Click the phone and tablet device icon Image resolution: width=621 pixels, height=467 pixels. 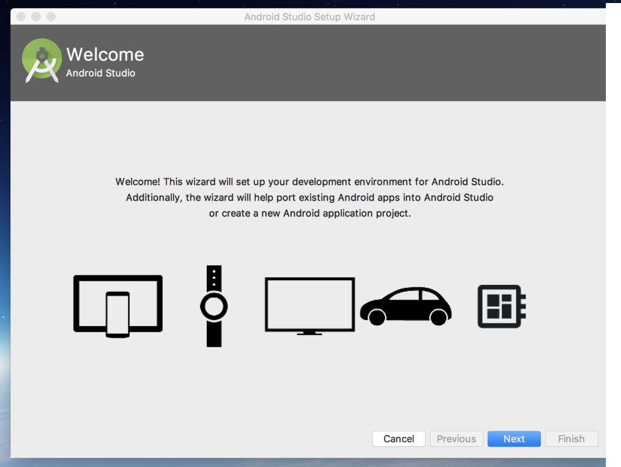pos(118,306)
